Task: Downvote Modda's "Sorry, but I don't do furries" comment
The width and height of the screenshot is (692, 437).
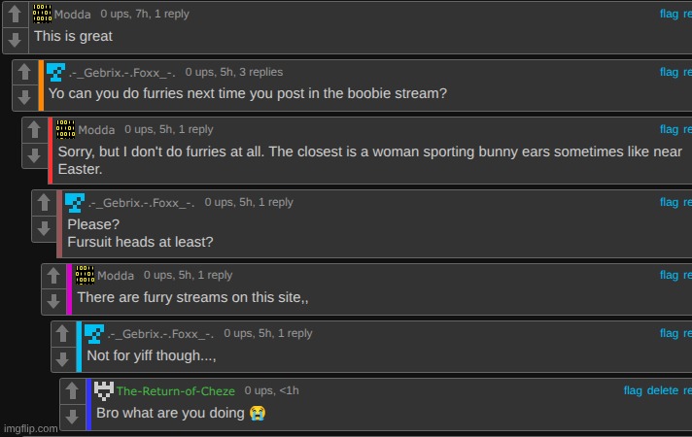Action: pos(33,155)
